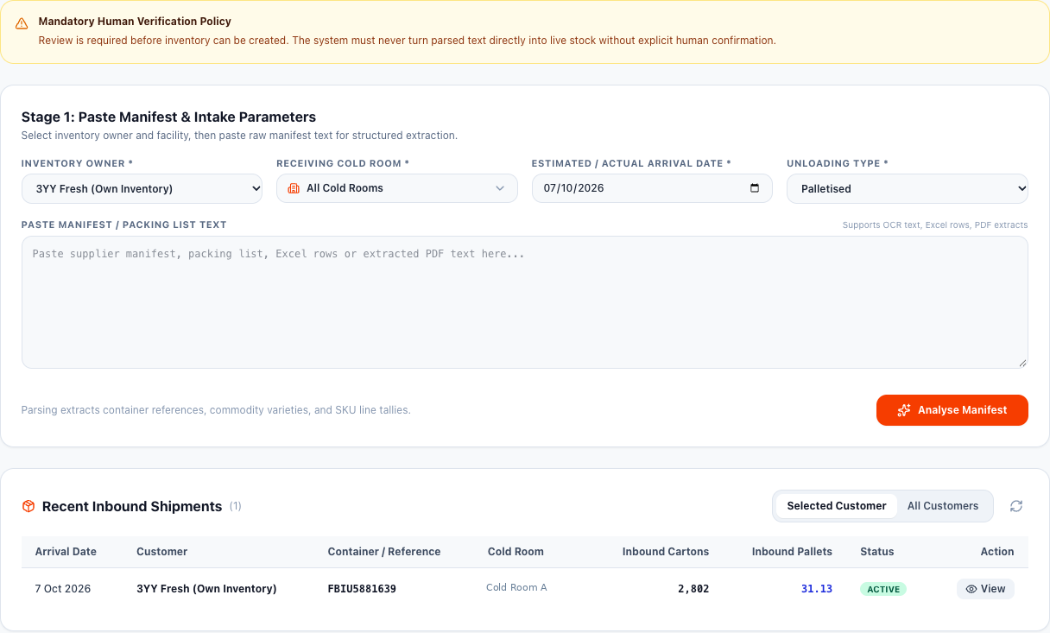Click the warehouse icon in Receiving Cold Room

tap(294, 188)
